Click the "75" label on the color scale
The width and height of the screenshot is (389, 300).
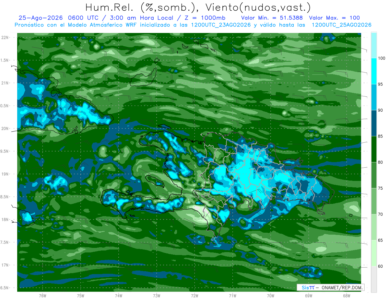pos(380,188)
